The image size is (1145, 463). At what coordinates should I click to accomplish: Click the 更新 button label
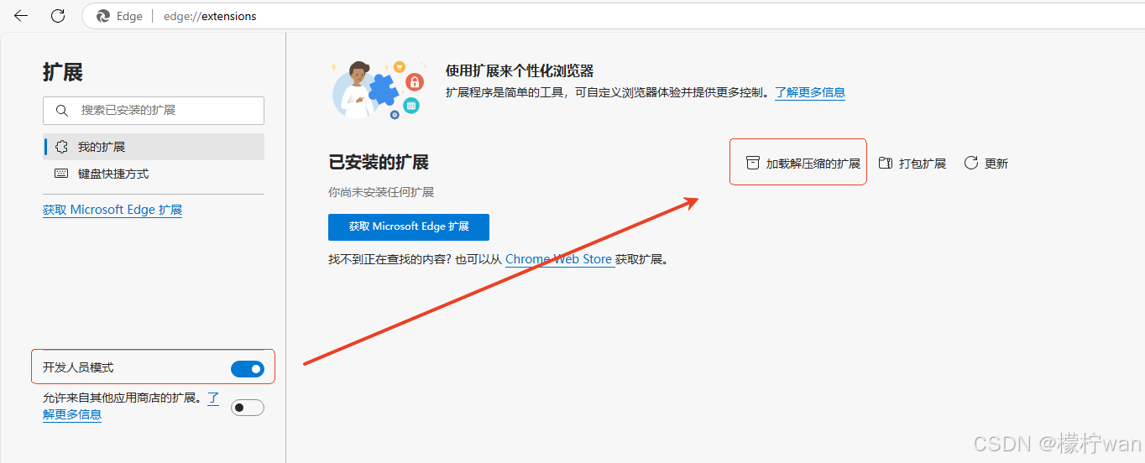996,164
